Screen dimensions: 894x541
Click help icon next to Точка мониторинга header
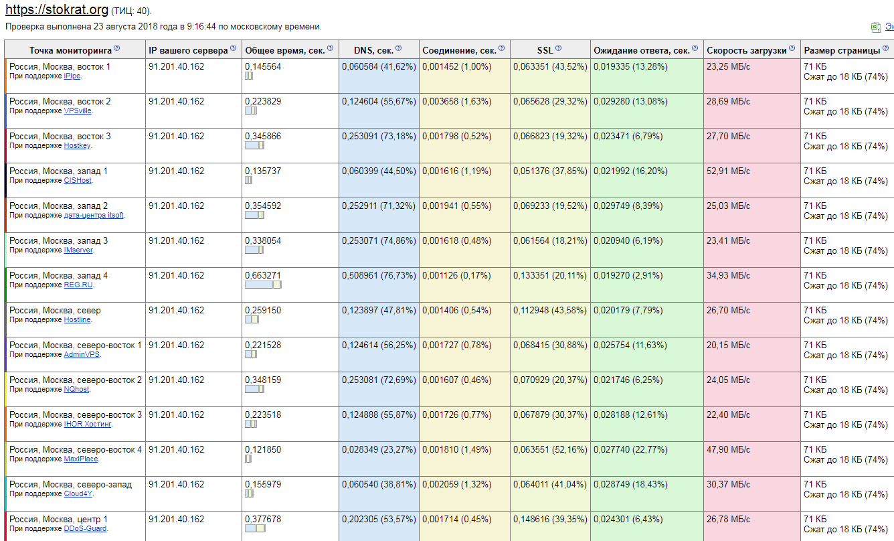[116, 48]
